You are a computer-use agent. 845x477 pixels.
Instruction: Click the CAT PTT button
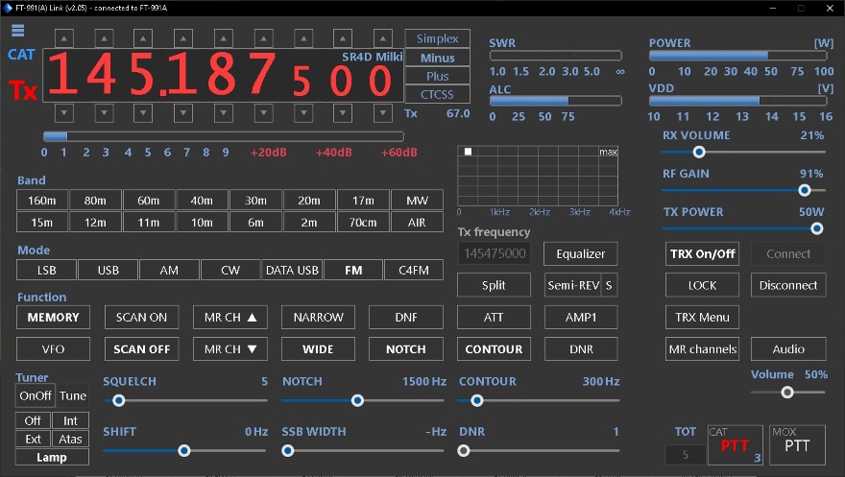click(x=736, y=444)
